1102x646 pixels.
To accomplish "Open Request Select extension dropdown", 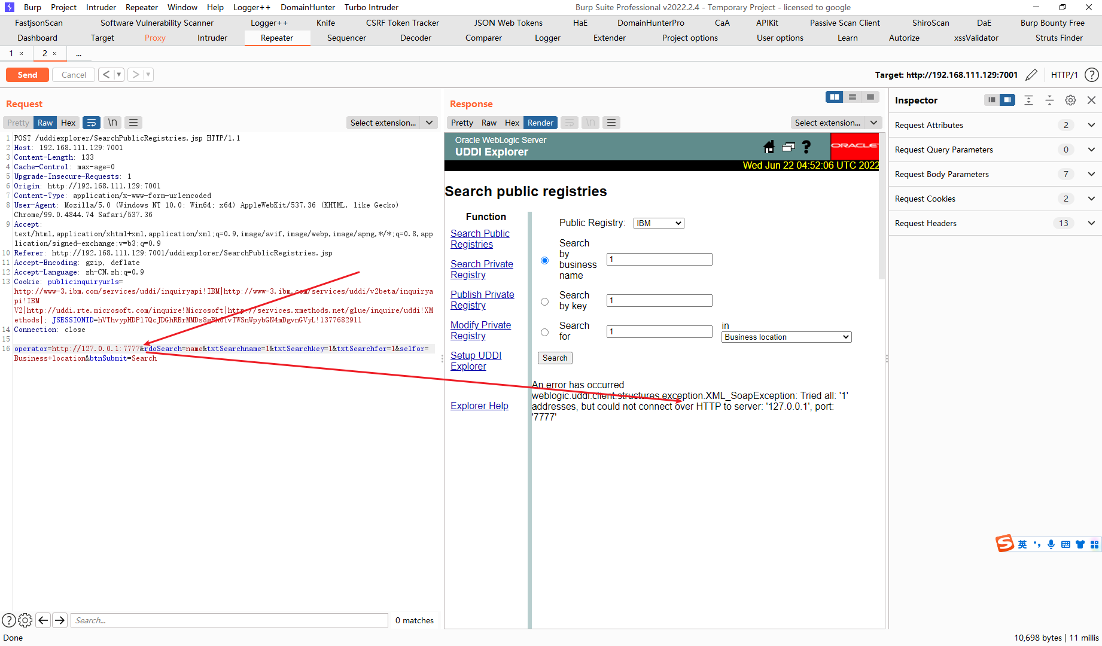I will (x=392, y=123).
